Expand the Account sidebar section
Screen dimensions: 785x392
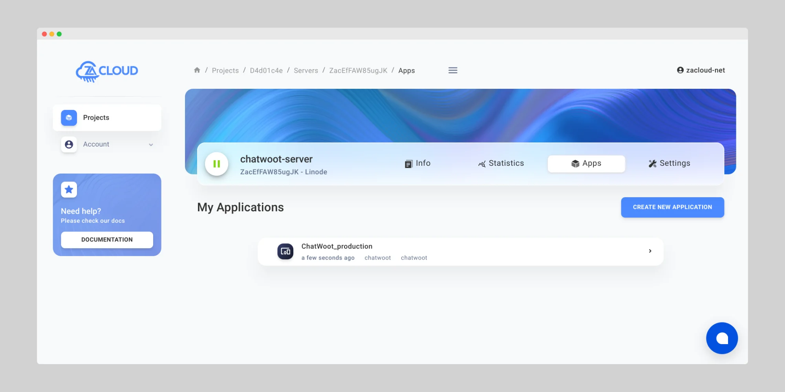[x=151, y=145]
